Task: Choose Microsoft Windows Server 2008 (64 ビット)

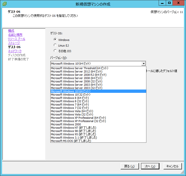Action: click(98, 78)
